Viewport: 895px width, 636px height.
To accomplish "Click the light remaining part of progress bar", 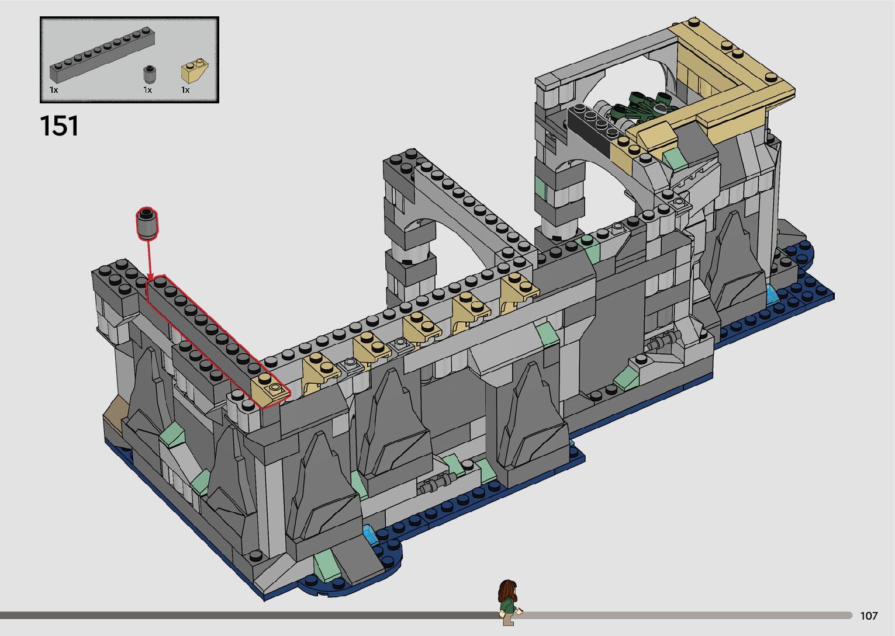I will point(684,615).
